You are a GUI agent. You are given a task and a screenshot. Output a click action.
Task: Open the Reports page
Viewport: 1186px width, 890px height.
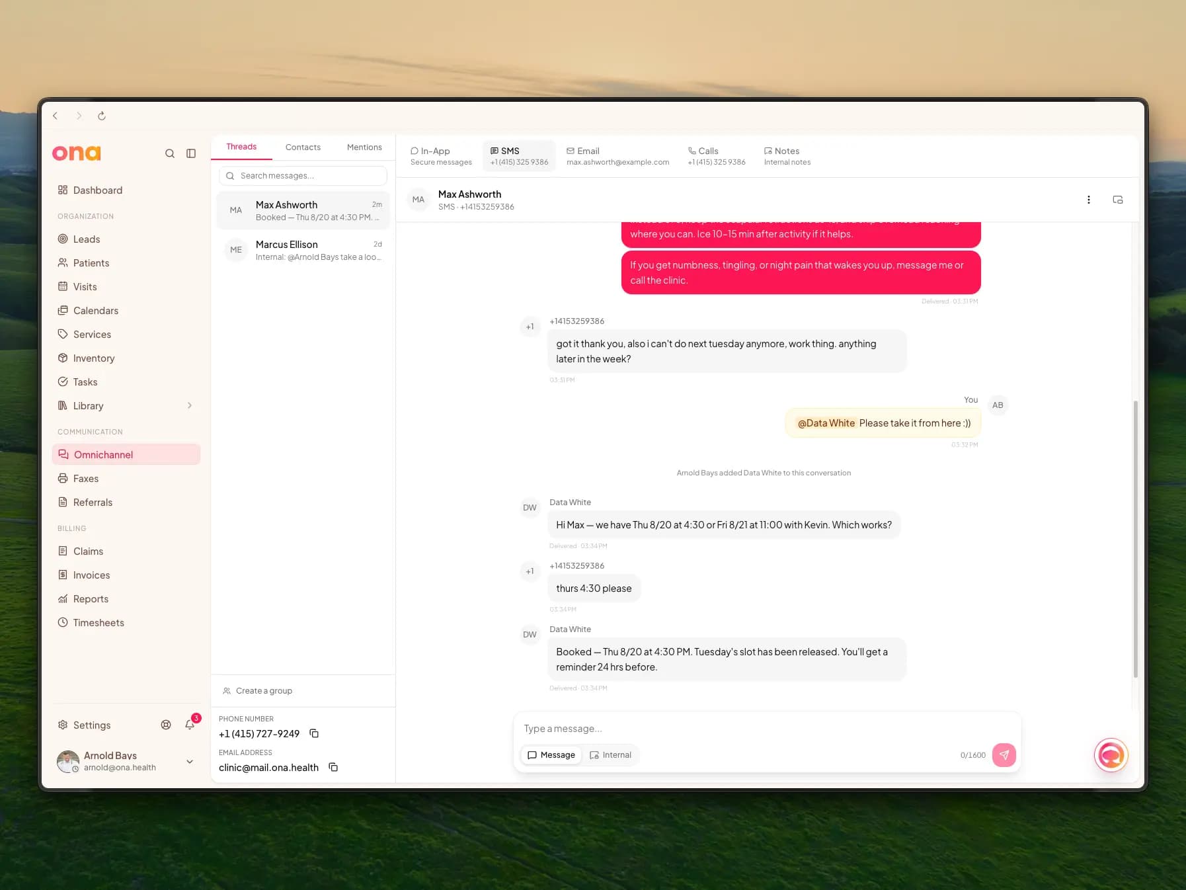pyautogui.click(x=126, y=599)
